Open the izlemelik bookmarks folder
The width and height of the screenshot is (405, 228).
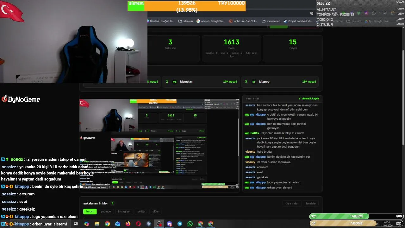click(186, 21)
